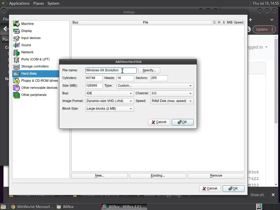Viewport: 280px width, 210px height.
Task: Select the Machine settings icon
Action: point(16,24)
